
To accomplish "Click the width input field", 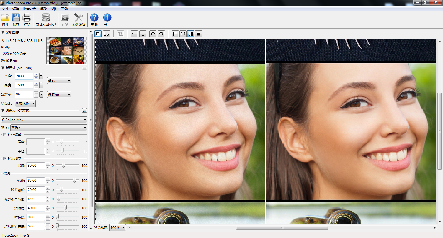I will click(x=24, y=76).
